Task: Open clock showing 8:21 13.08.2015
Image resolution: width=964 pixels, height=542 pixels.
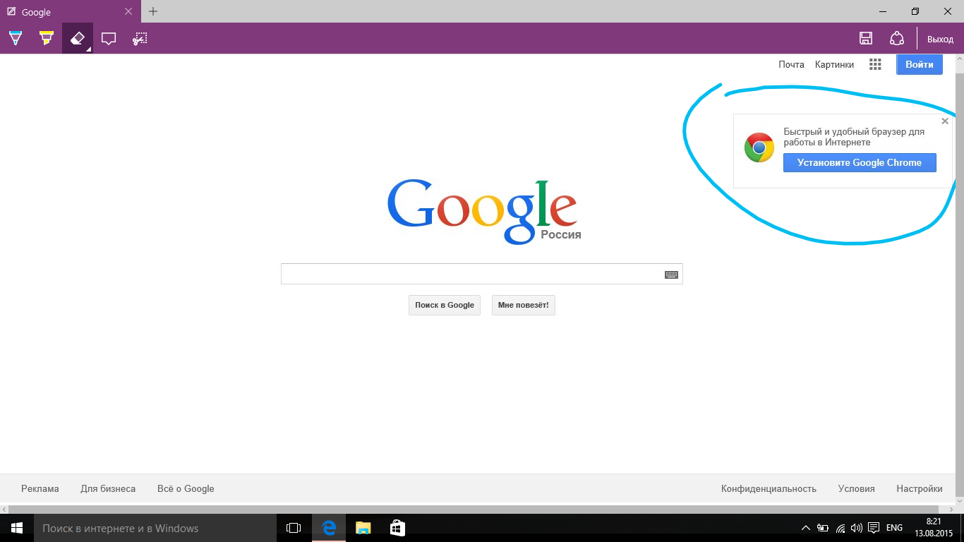Action: [934, 528]
